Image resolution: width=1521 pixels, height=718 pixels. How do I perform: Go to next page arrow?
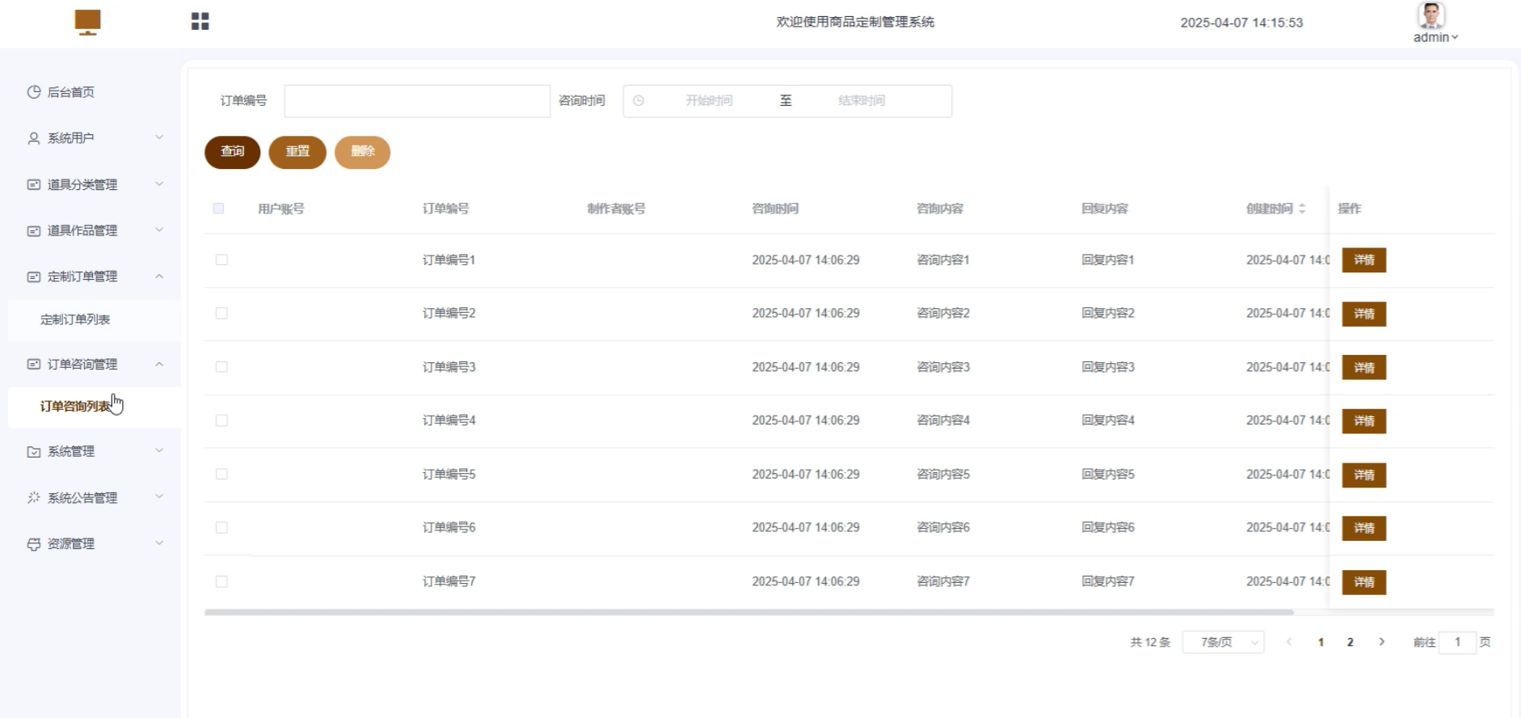pyautogui.click(x=1382, y=642)
